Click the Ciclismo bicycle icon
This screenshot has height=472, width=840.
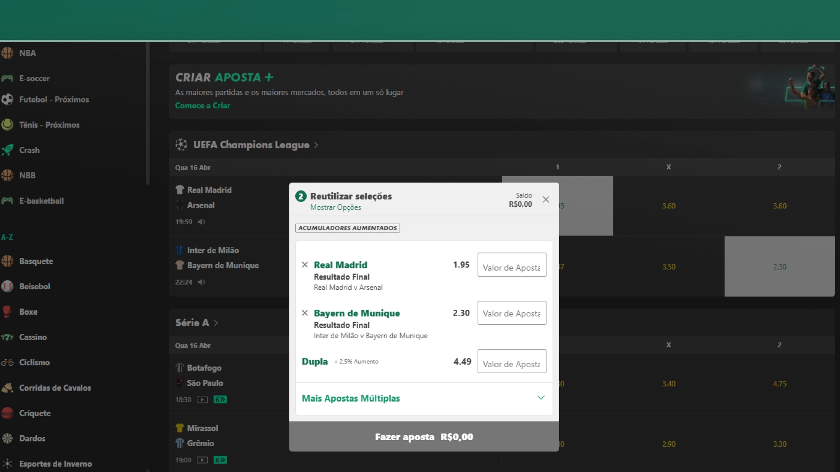coord(7,362)
